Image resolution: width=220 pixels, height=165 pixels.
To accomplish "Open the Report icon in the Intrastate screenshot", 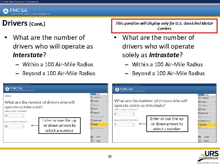I will pos(199,113).
